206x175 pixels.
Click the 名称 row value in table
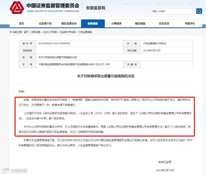57,57
